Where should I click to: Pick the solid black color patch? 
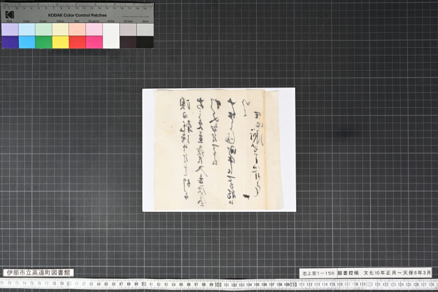click(145, 42)
